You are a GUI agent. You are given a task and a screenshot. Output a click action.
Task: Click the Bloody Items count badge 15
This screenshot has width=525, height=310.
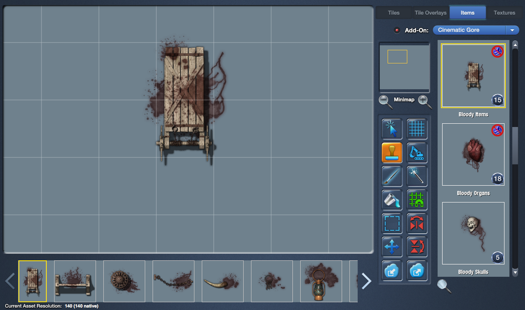click(498, 100)
